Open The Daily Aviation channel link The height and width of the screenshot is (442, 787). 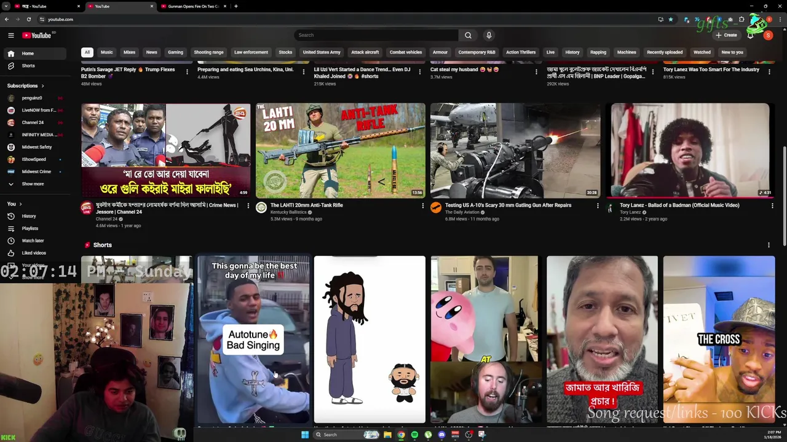(462, 212)
